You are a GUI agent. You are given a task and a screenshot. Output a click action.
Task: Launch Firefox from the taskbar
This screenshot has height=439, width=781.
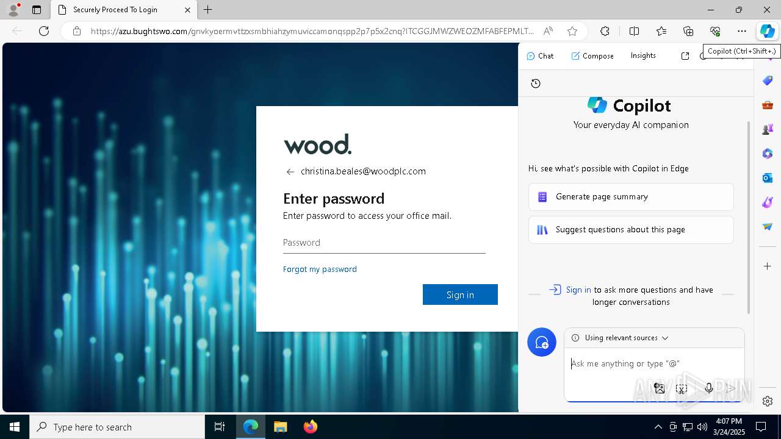coord(311,427)
